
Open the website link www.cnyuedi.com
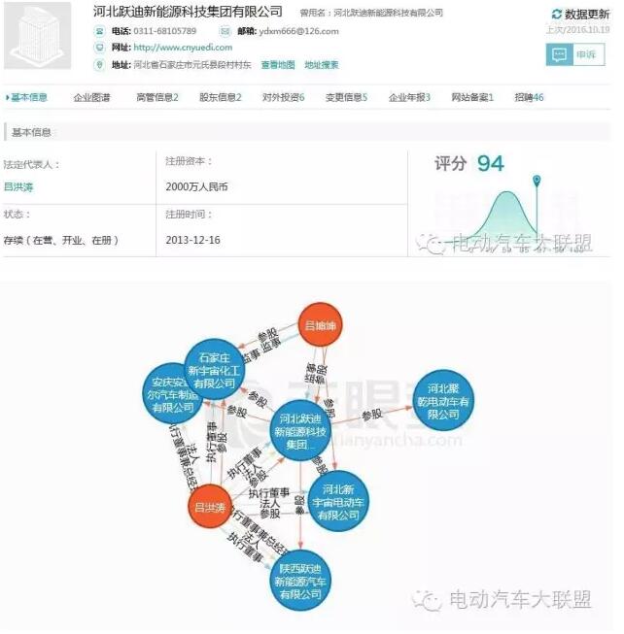pyautogui.click(x=183, y=48)
